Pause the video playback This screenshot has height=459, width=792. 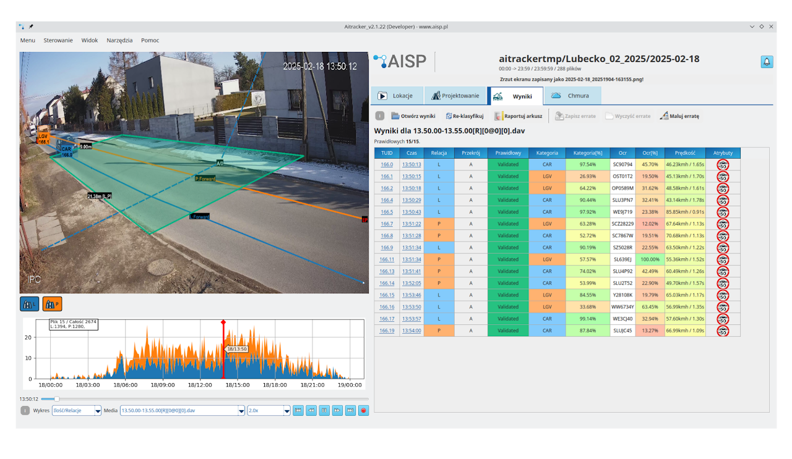[x=324, y=410]
